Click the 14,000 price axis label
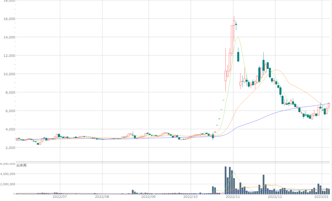The width and height of the screenshot is (332, 201). point(9,37)
